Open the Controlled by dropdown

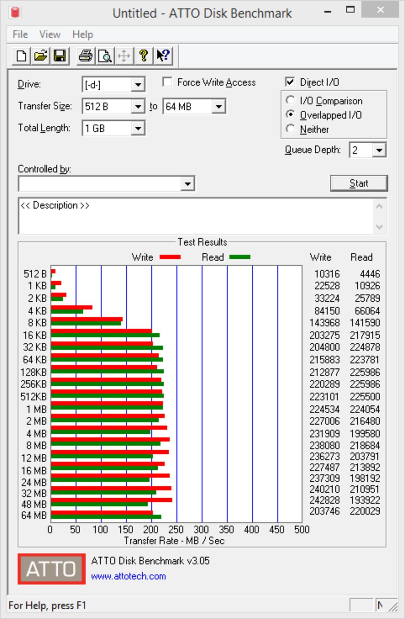click(x=188, y=184)
